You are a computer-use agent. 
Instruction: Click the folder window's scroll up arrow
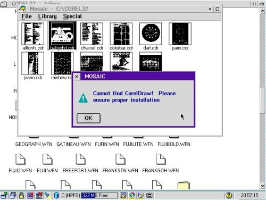pyautogui.click(x=263, y=11)
